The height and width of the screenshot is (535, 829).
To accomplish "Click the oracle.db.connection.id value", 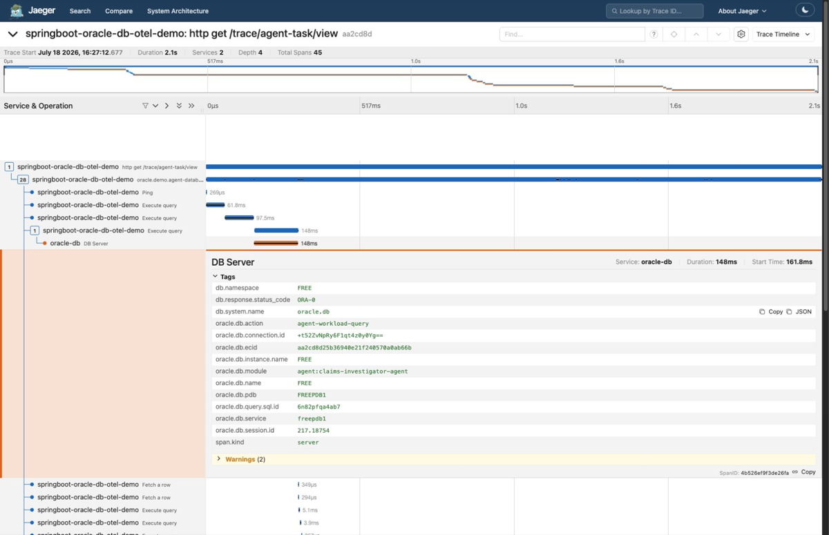I will pyautogui.click(x=340, y=335).
